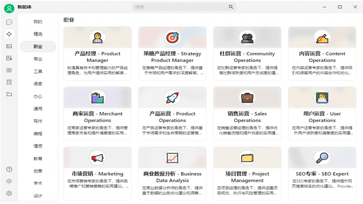Select the 精选 category
Viewport: 363px width, 204px height.
(38, 34)
